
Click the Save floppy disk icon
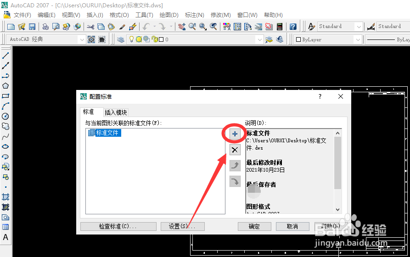pyautogui.click(x=32, y=27)
